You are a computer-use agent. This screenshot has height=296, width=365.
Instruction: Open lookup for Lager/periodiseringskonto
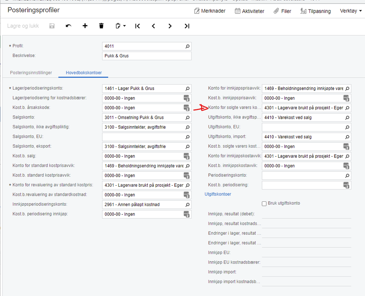187,89
